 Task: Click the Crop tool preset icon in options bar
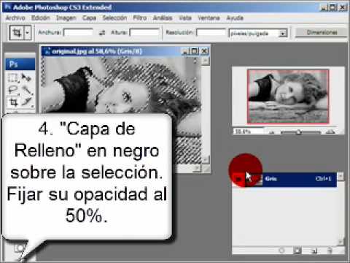tap(17, 32)
